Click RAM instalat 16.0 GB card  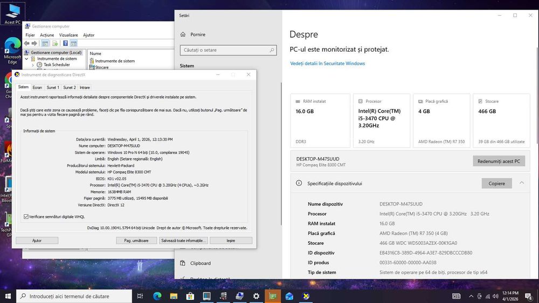pos(320,121)
